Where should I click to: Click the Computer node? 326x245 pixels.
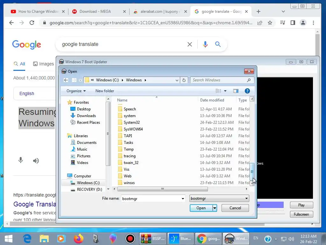tap(82, 176)
